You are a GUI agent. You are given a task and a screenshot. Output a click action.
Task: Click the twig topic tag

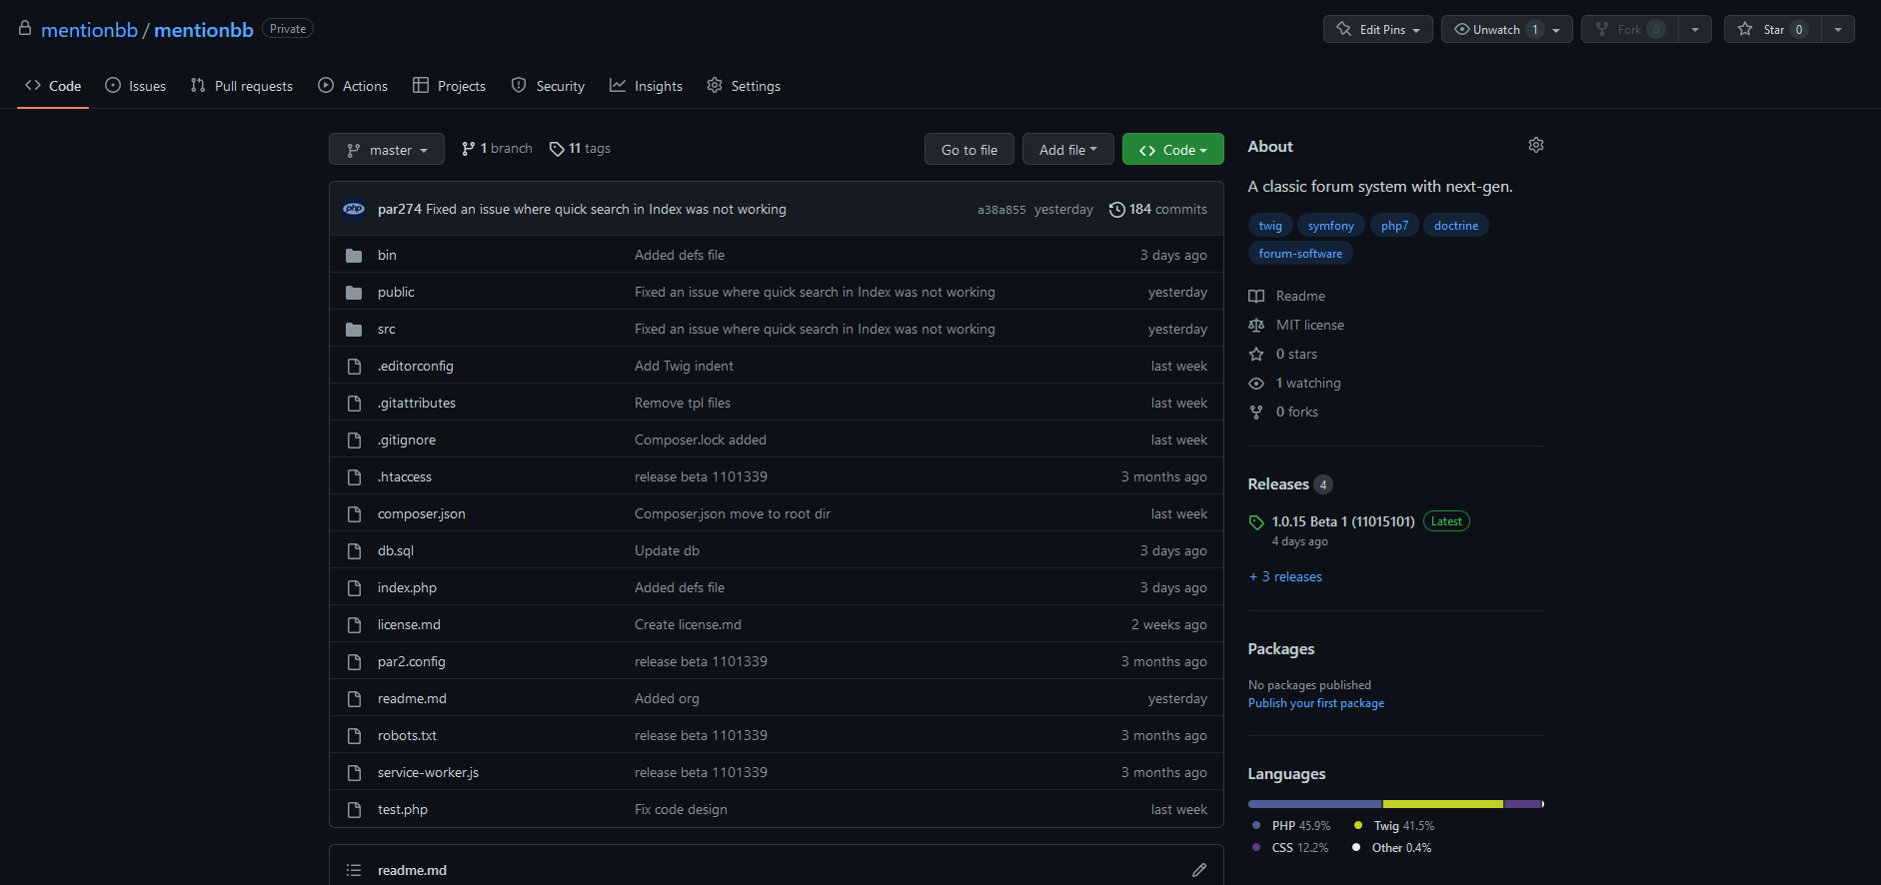pyautogui.click(x=1270, y=226)
